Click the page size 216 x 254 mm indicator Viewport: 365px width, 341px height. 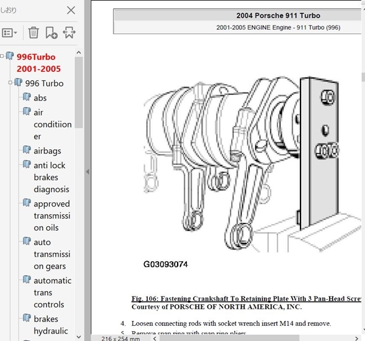120,339
